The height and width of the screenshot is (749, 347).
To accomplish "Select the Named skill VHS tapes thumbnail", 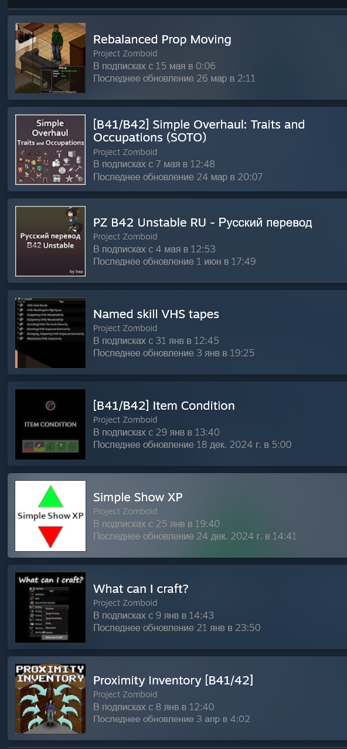I will pos(50,333).
